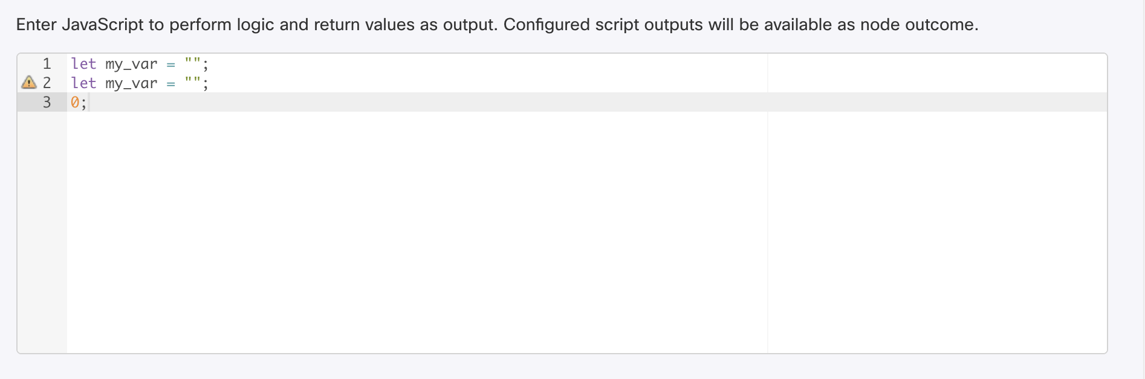
Task: Select line number 3 in the gutter
Action: 47,102
